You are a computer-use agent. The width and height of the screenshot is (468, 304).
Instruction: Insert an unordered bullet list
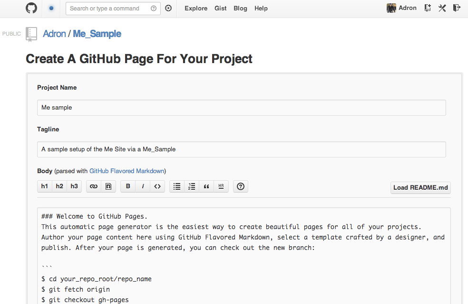[x=177, y=186]
